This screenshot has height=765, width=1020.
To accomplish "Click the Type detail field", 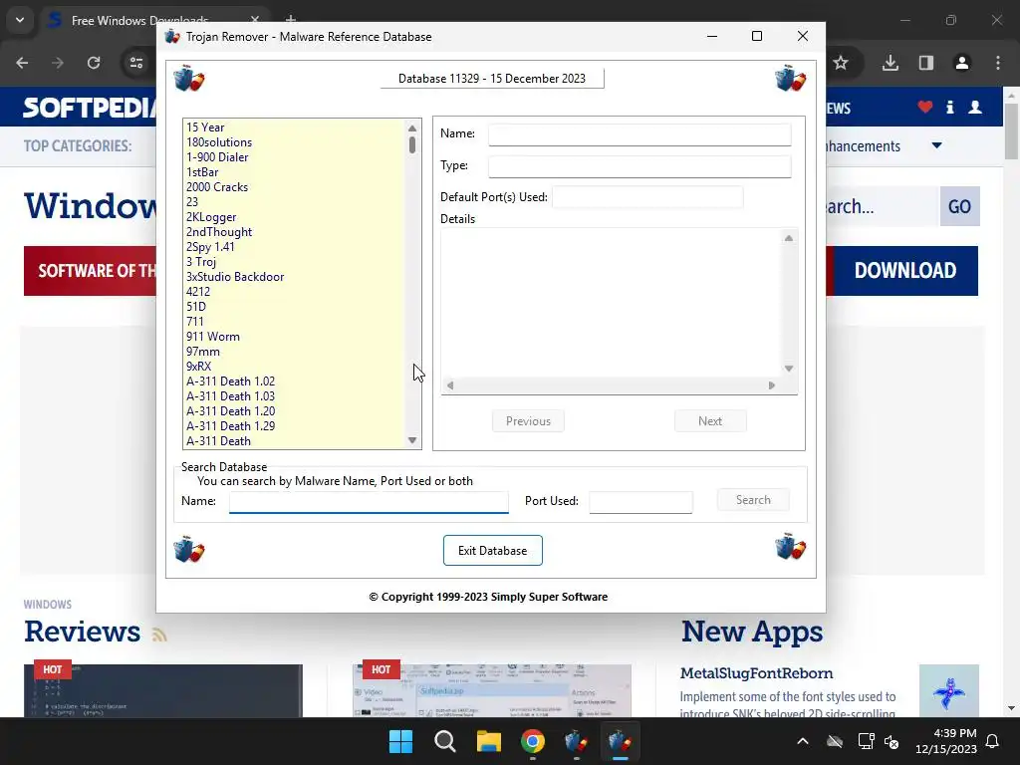I will 640,166.
